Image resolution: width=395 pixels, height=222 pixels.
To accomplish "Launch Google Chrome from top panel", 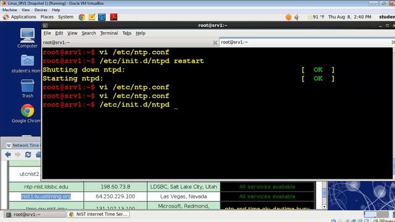I will (x=81, y=17).
